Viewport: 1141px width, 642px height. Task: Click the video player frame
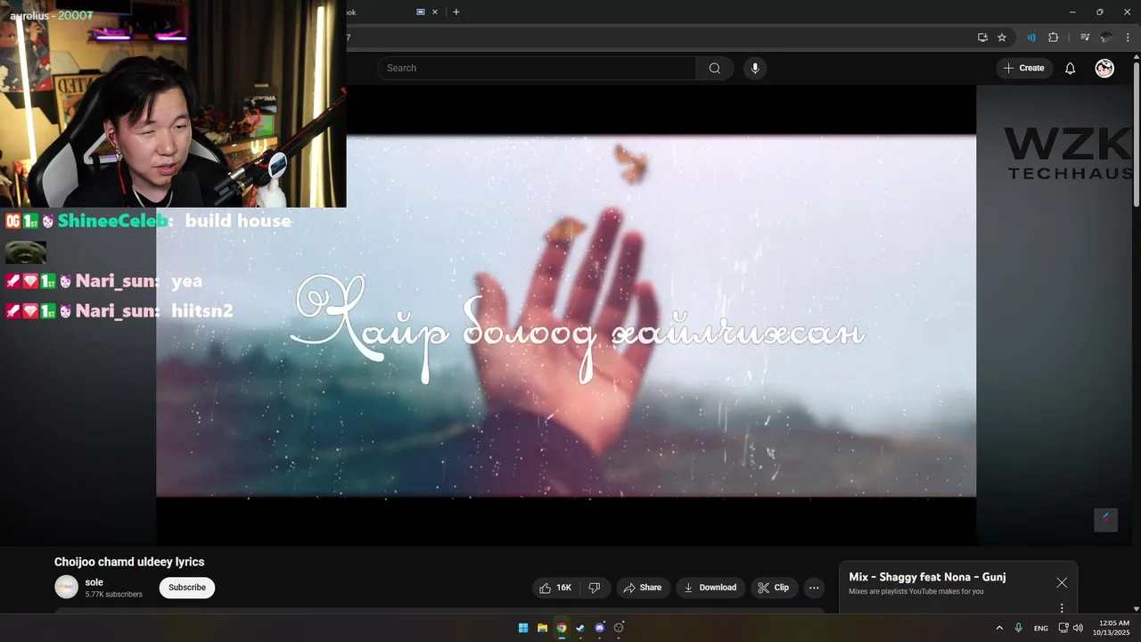pyautogui.click(x=566, y=316)
